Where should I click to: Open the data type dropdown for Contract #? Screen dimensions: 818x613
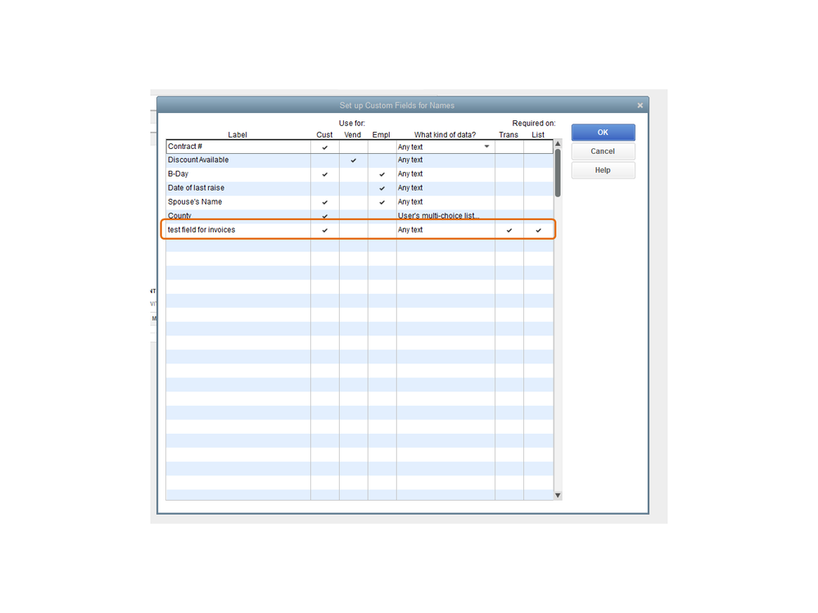[486, 146]
